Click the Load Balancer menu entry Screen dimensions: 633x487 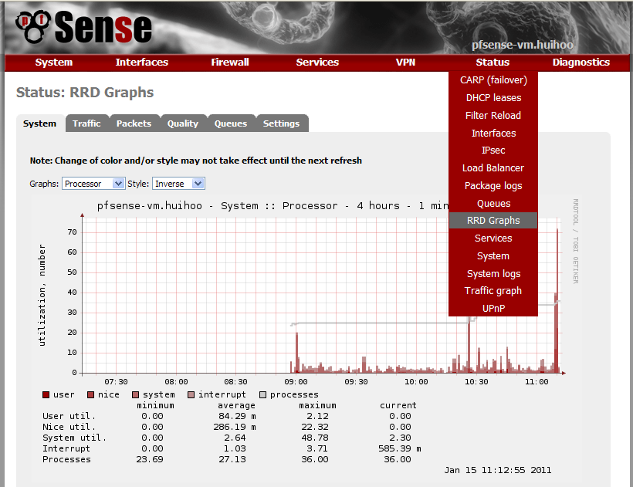[493, 168]
